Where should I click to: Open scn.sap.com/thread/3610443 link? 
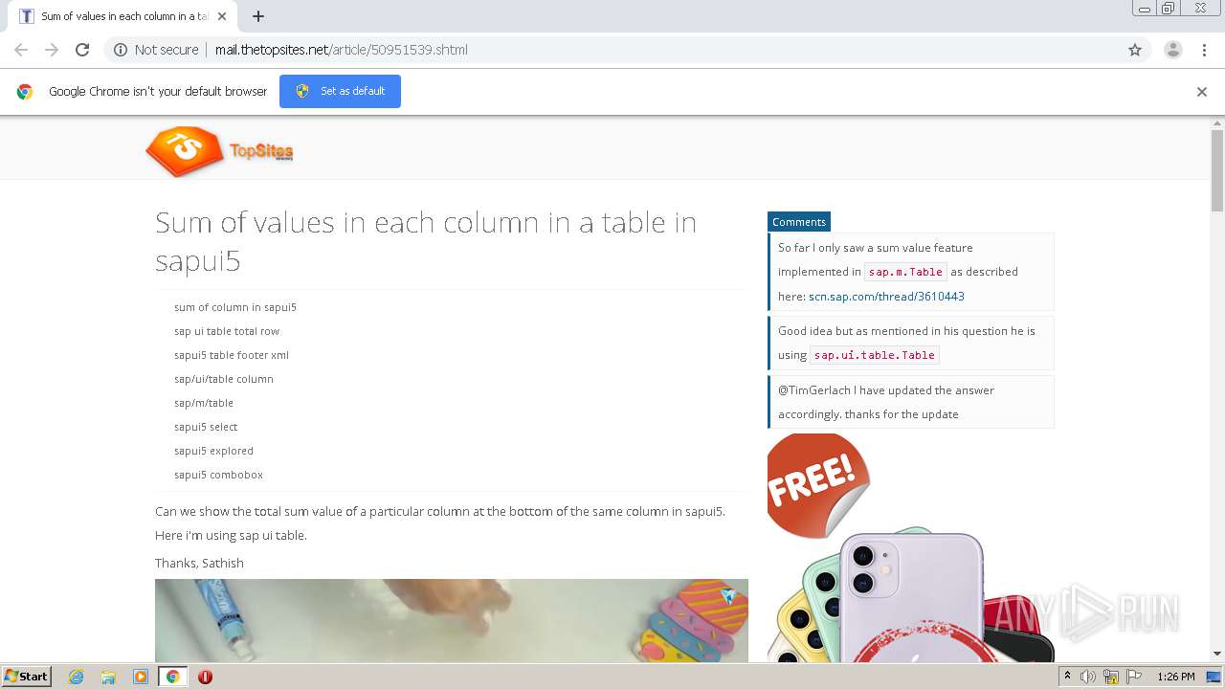coord(886,297)
